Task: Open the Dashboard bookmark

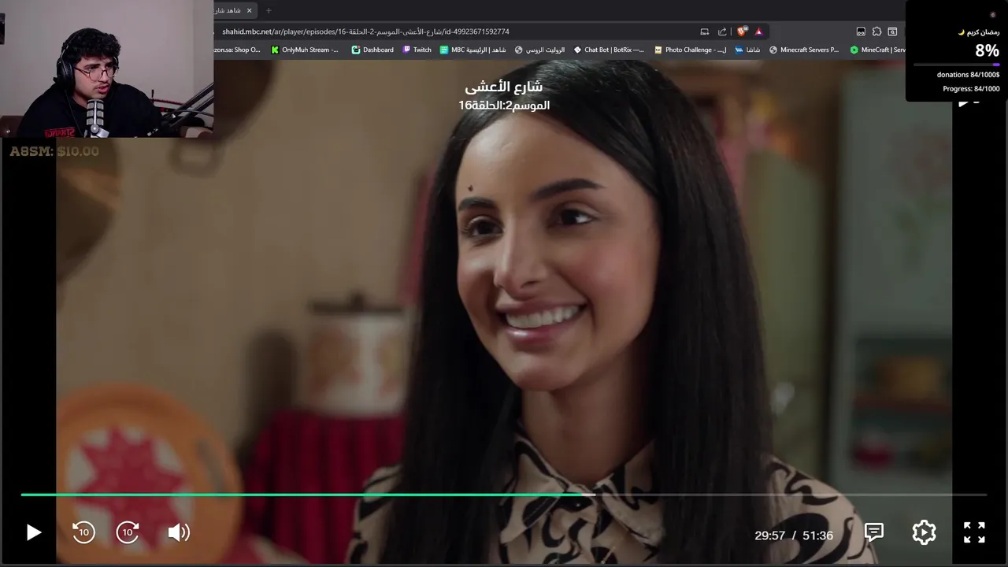Action: point(372,50)
